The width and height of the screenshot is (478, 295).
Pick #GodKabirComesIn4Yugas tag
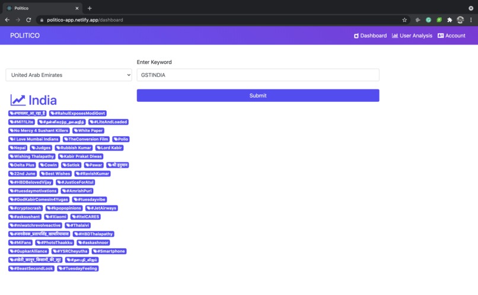[x=39, y=200]
